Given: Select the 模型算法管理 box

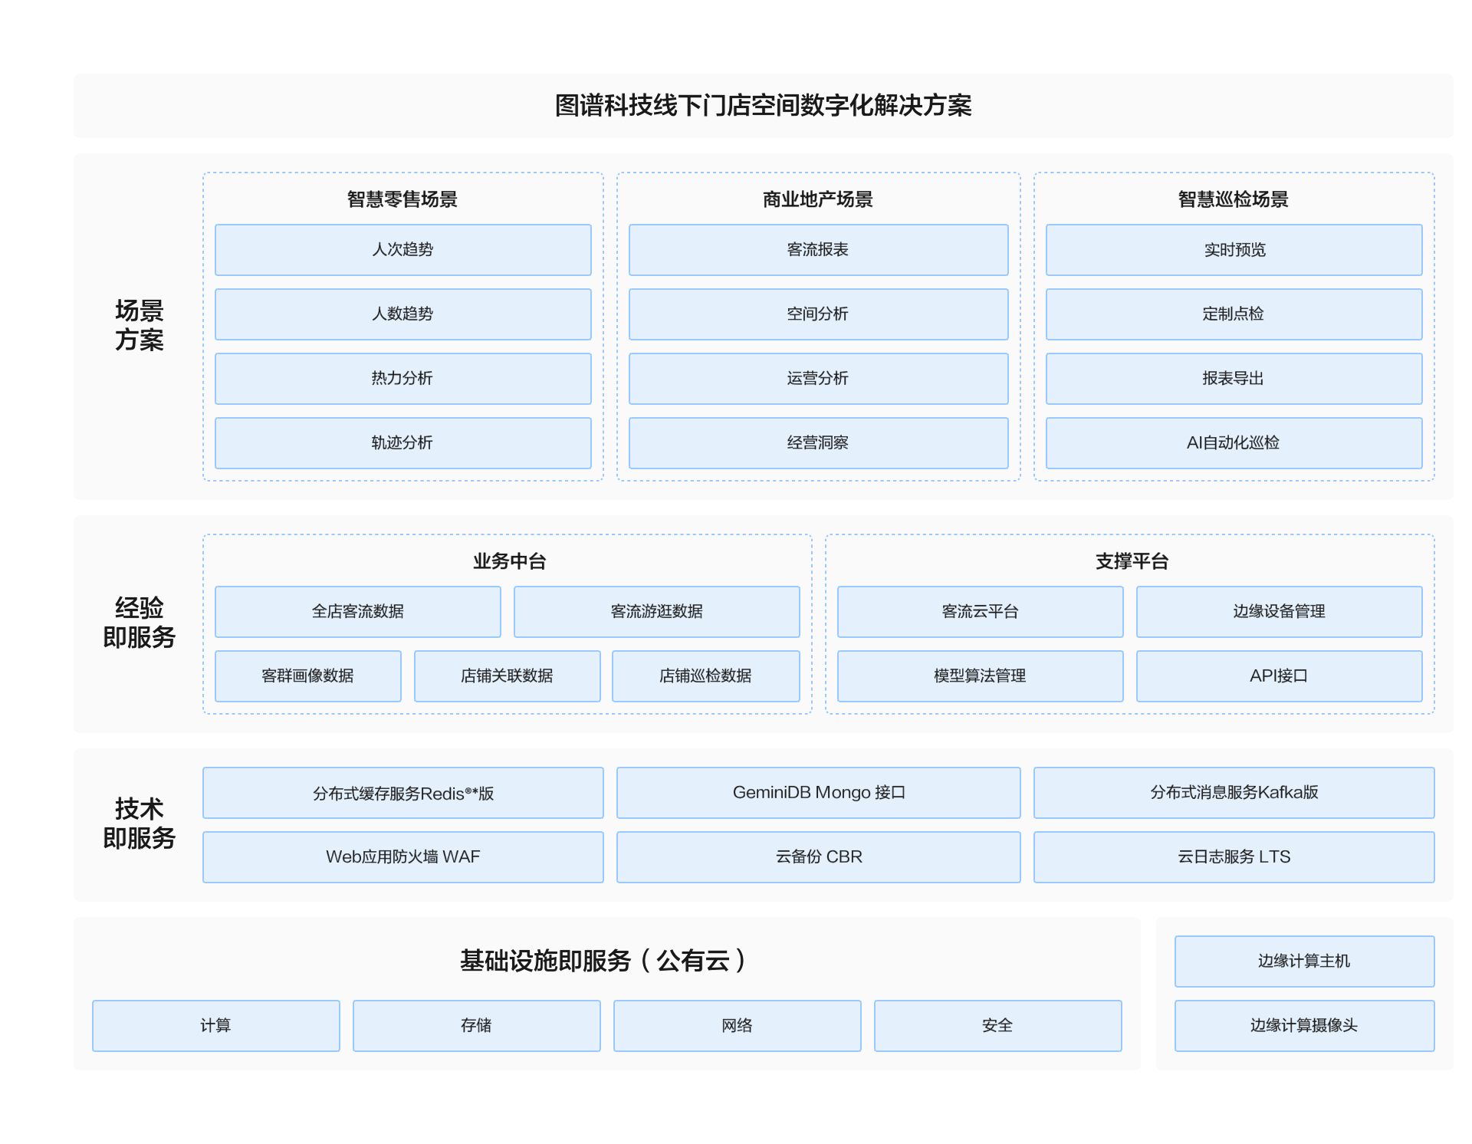Looking at the screenshot, I should point(981,676).
